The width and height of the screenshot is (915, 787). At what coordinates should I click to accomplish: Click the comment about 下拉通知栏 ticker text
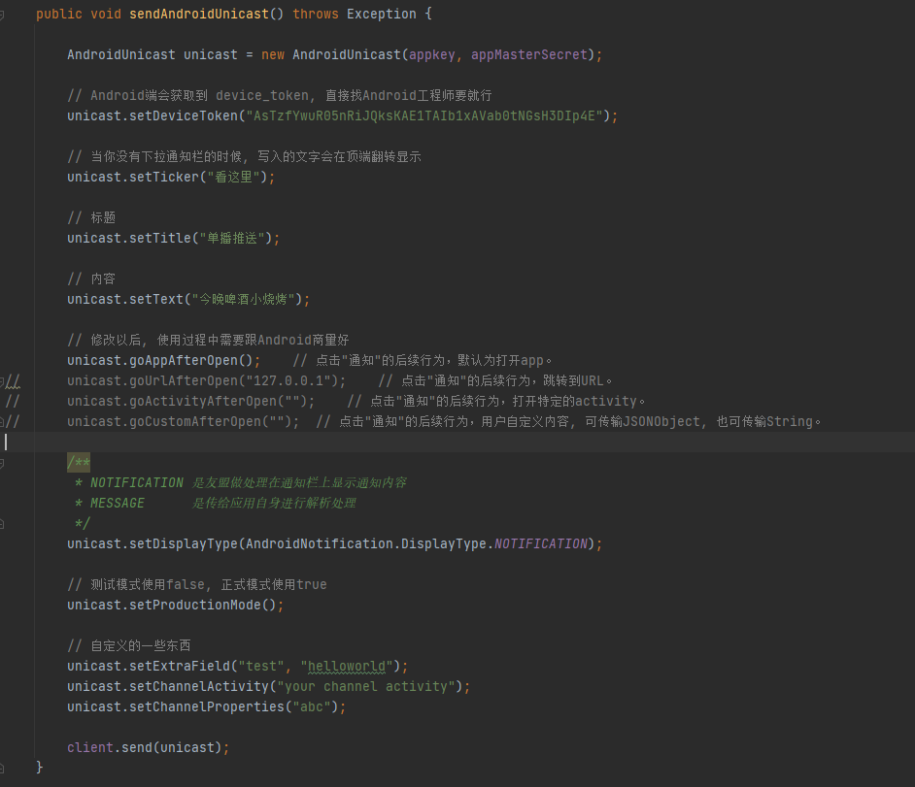(x=244, y=157)
